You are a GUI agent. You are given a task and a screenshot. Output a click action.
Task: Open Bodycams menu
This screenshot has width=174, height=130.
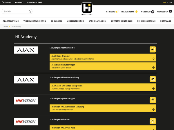click(56, 21)
